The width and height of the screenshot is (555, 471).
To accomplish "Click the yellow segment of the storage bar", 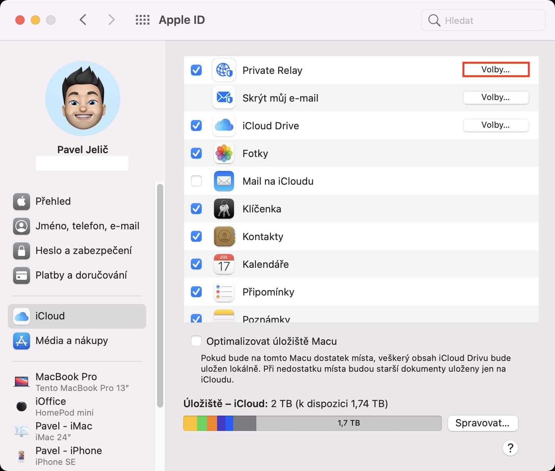I will pyautogui.click(x=190, y=423).
